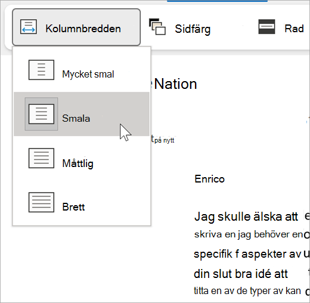Image resolution: width=310 pixels, height=303 pixels.
Task: Open the Sidfärg page color option
Action: [179, 28]
